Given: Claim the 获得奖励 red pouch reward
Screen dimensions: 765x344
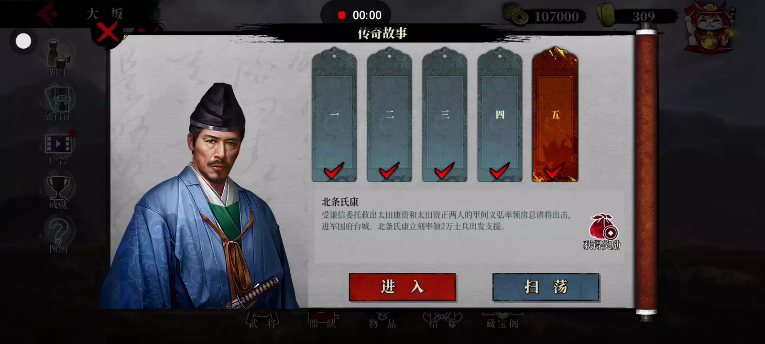Looking at the screenshot, I should click(601, 232).
